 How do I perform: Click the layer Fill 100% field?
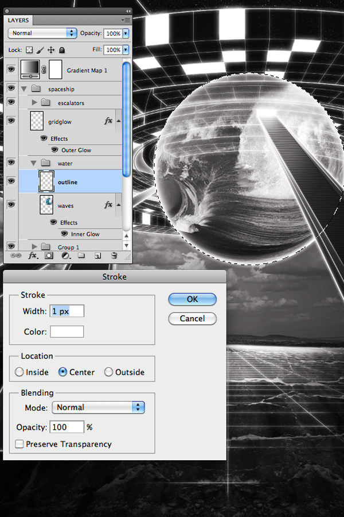point(113,50)
